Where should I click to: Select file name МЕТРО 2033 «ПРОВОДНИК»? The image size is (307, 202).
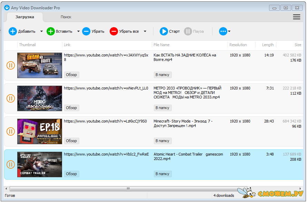[x=187, y=93]
